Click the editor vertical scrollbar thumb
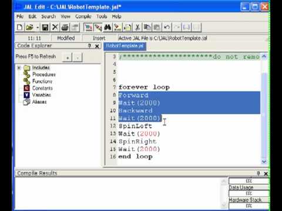Screen dimensions: 282x211 (x=264, y=115)
